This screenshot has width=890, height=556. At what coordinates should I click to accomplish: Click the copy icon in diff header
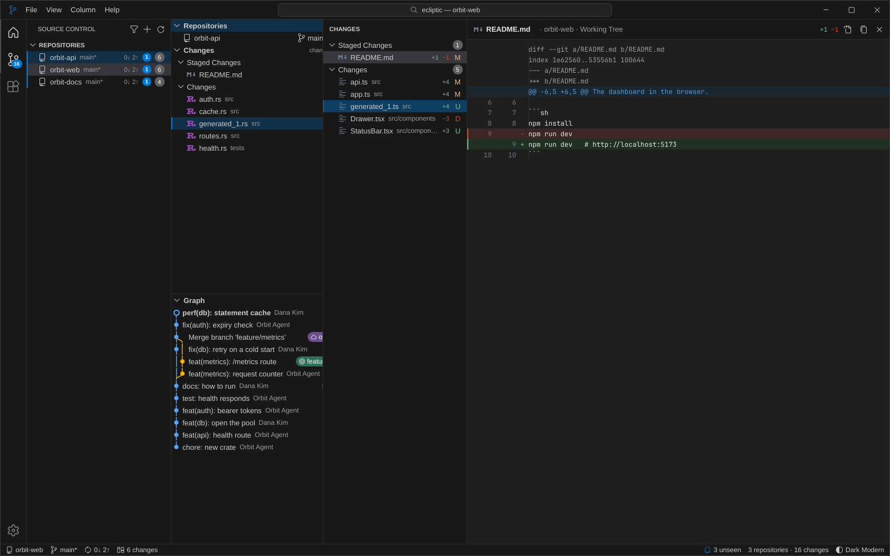(x=864, y=29)
